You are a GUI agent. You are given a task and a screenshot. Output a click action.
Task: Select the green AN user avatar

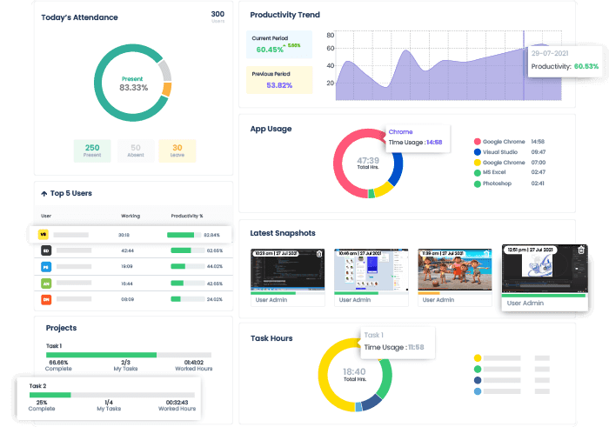[45, 284]
